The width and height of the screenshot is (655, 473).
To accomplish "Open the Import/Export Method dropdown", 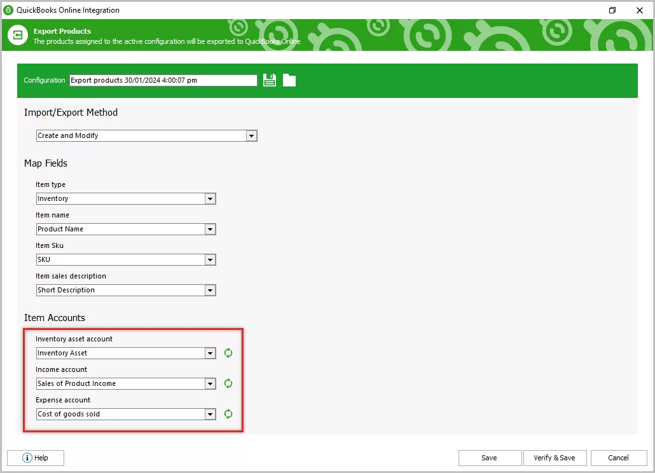I will point(251,135).
